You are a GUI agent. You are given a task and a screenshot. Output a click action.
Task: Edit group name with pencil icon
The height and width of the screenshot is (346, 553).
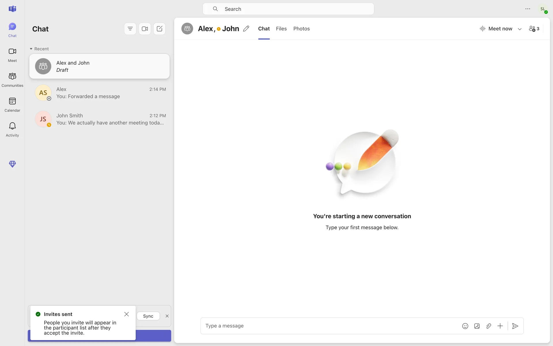click(246, 29)
